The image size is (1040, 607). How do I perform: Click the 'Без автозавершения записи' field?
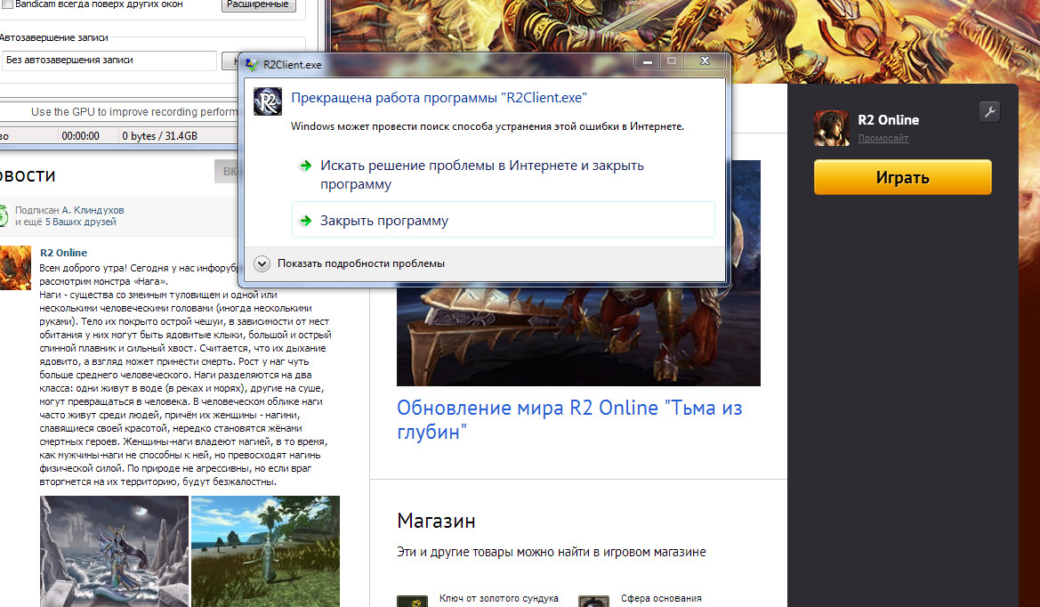coord(109,61)
